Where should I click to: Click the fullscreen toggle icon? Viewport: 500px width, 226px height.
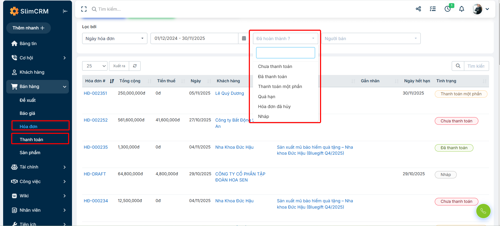coord(84,9)
